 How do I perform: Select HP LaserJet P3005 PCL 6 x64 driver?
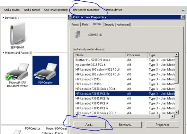click(125, 103)
